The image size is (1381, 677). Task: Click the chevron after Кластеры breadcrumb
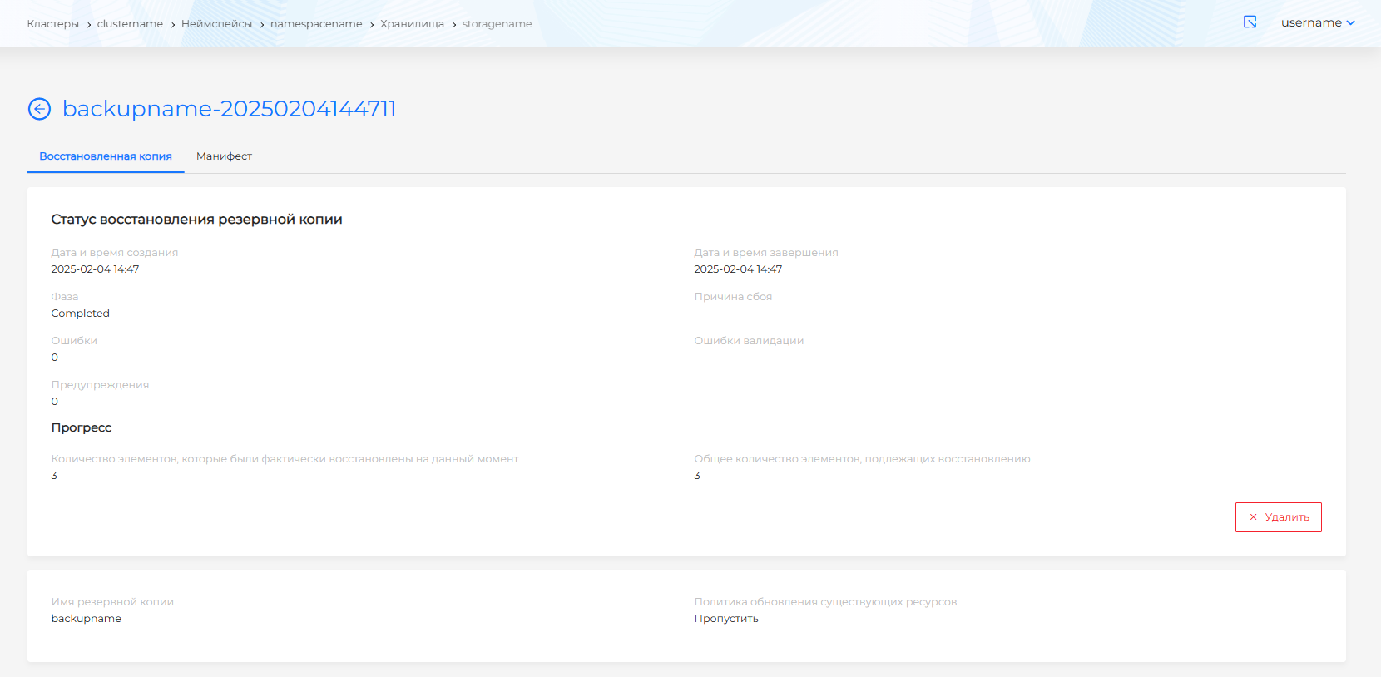88,25
